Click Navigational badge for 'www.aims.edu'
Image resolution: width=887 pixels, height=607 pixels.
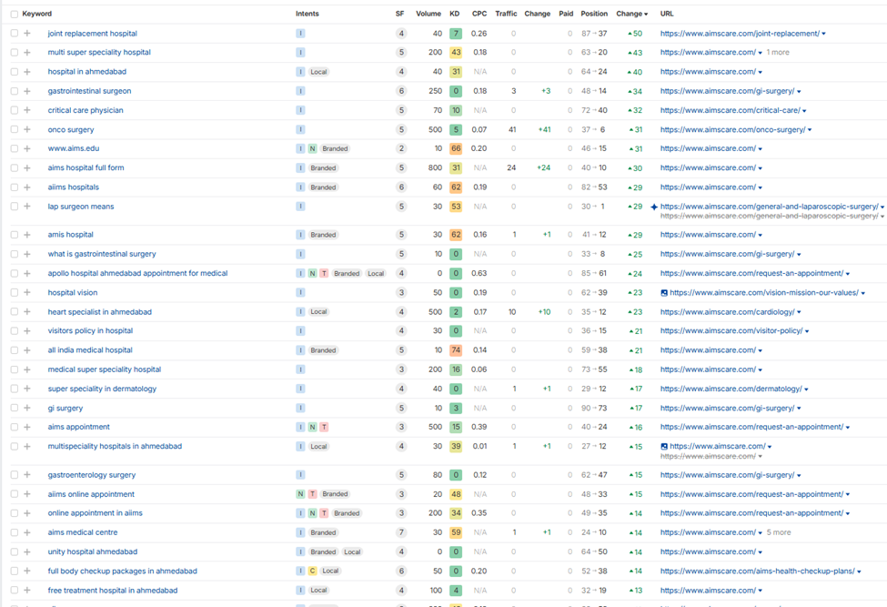(312, 148)
